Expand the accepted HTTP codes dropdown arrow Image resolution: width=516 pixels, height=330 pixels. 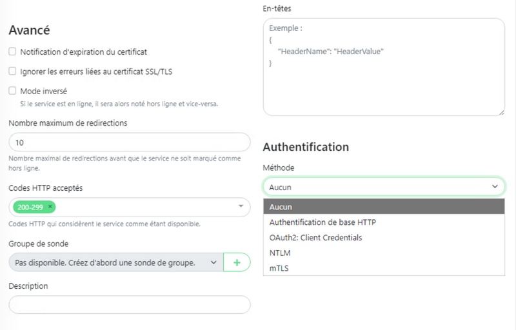pyautogui.click(x=240, y=207)
